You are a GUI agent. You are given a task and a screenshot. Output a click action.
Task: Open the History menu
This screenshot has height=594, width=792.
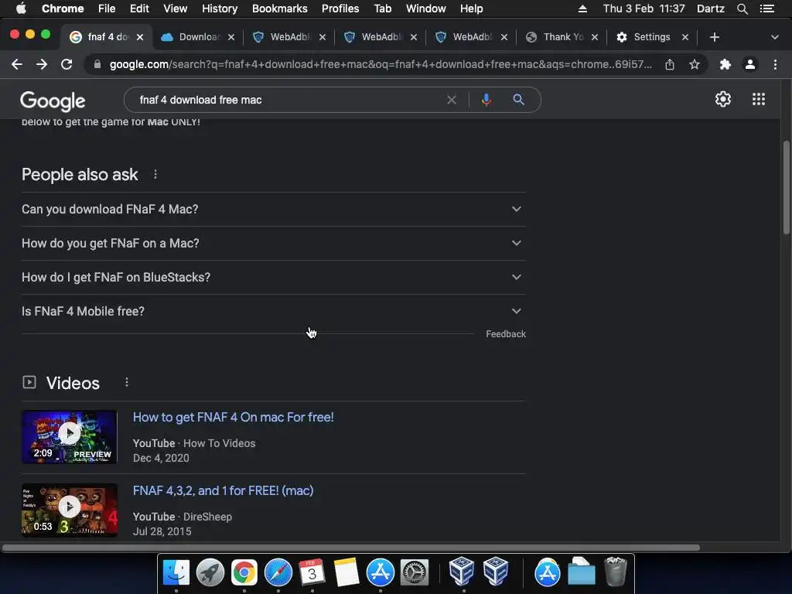pos(219,9)
